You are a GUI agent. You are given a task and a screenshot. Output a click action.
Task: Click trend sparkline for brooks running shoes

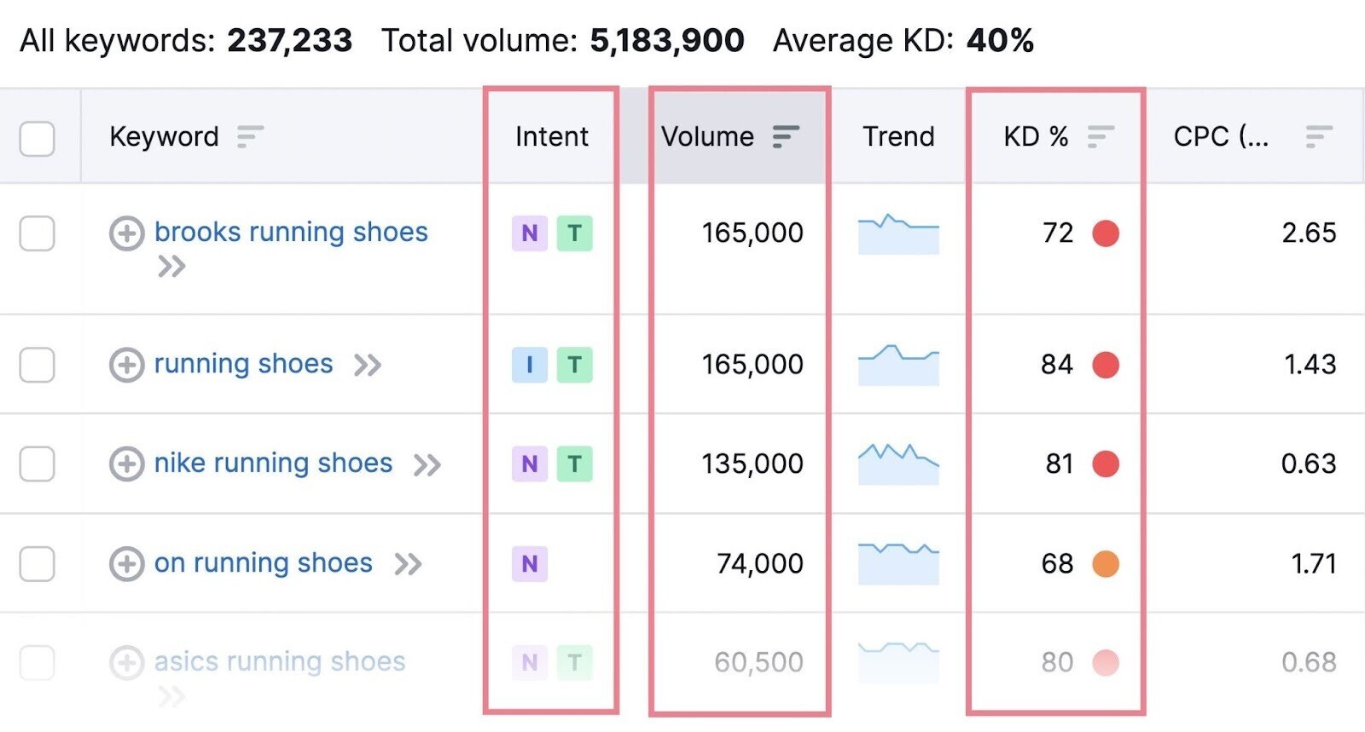pyautogui.click(x=898, y=233)
